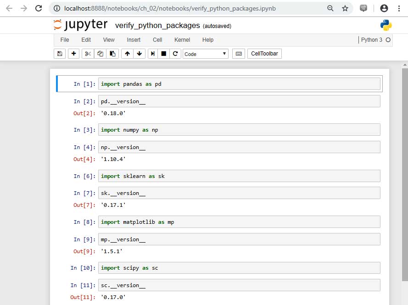Copy selected cells using the copy icon

[100, 54]
